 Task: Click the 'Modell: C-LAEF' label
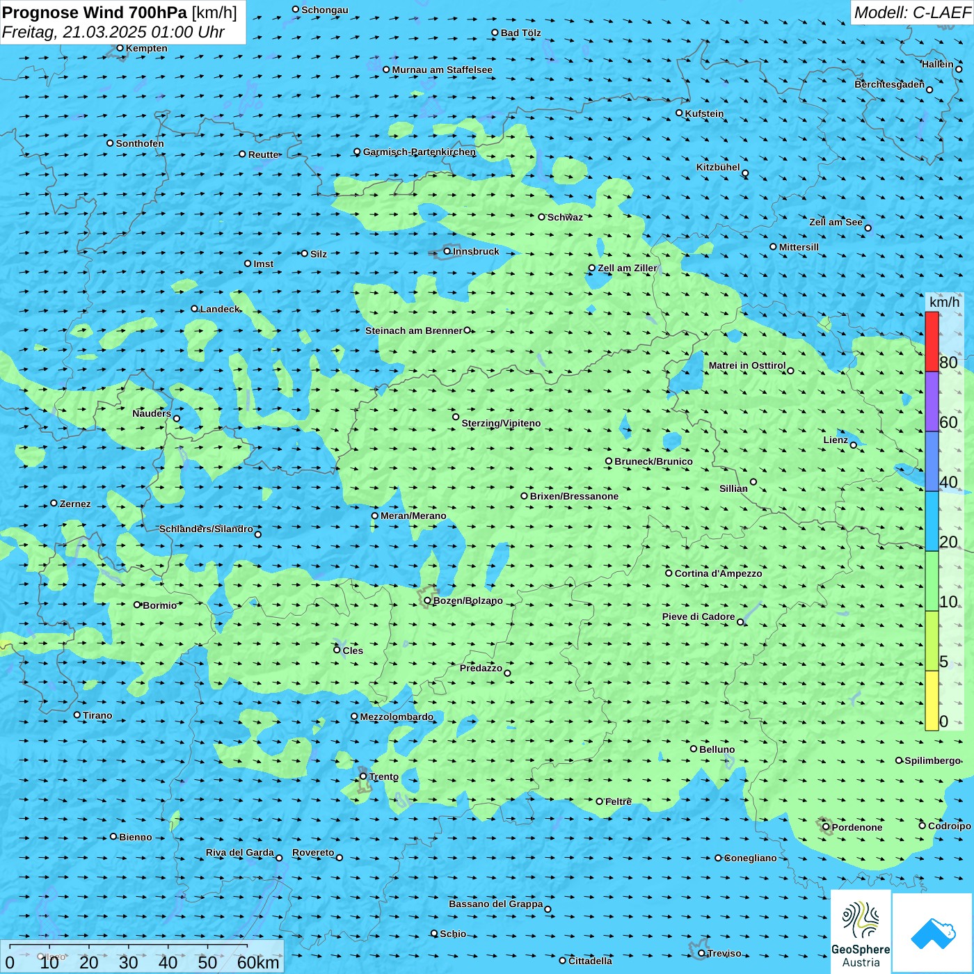click(911, 13)
